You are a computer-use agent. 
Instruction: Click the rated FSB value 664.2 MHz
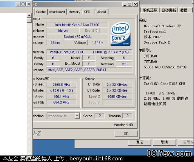(61, 102)
